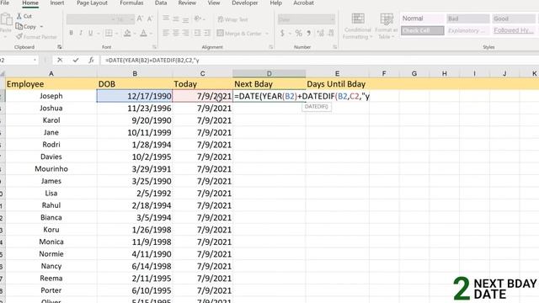Toggle Wrap Text
539x303 pixels.
tap(232, 19)
